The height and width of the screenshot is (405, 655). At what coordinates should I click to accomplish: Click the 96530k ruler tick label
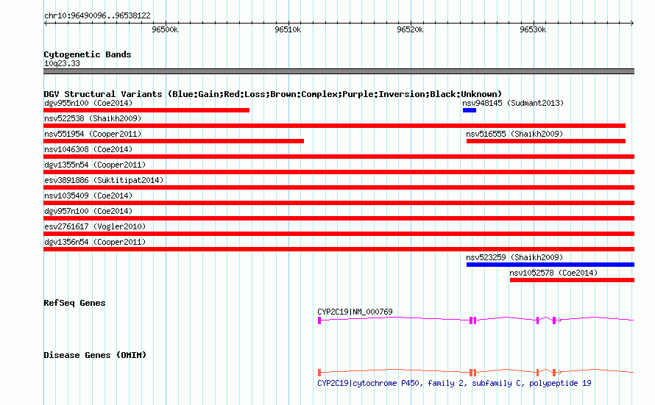pyautogui.click(x=533, y=29)
